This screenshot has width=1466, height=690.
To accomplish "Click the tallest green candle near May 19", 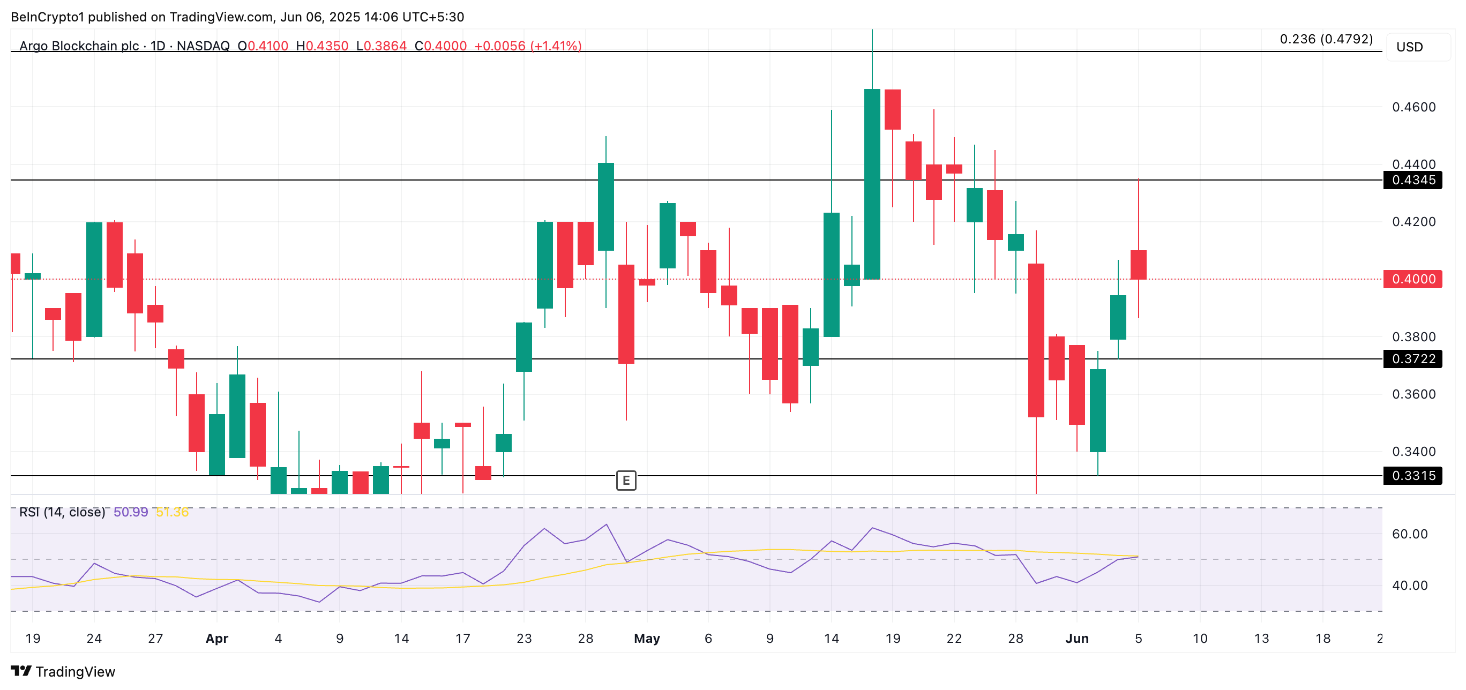I will click(872, 184).
